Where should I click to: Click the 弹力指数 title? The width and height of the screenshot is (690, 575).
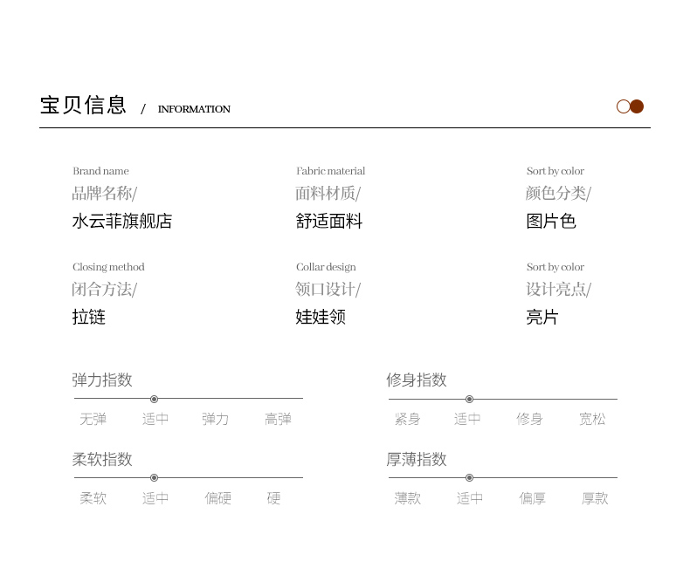(x=102, y=380)
